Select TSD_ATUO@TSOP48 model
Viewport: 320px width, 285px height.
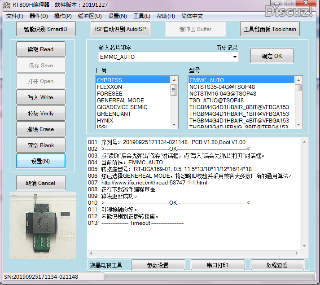(241, 101)
